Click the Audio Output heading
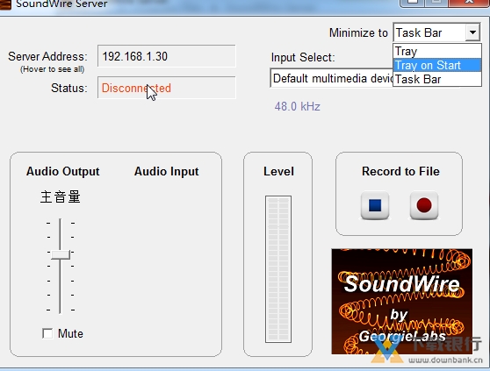Viewport: 490px width, 371px height. pyautogui.click(x=63, y=171)
